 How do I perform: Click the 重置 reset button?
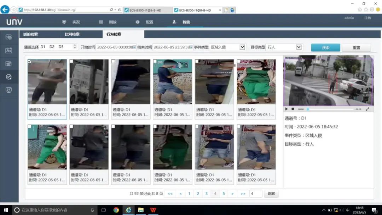356,48
